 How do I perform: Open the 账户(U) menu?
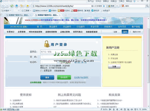91,1
